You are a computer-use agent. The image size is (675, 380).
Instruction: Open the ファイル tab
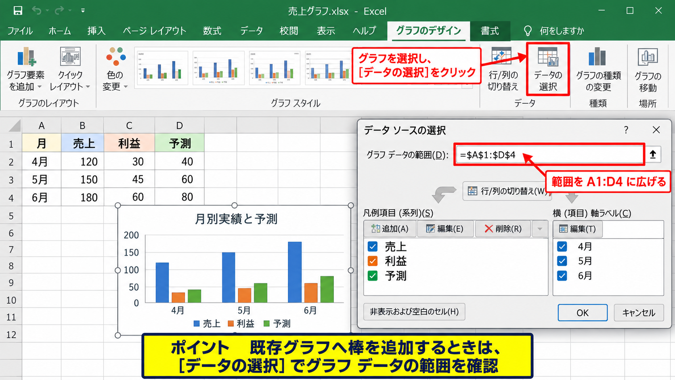pos(20,31)
